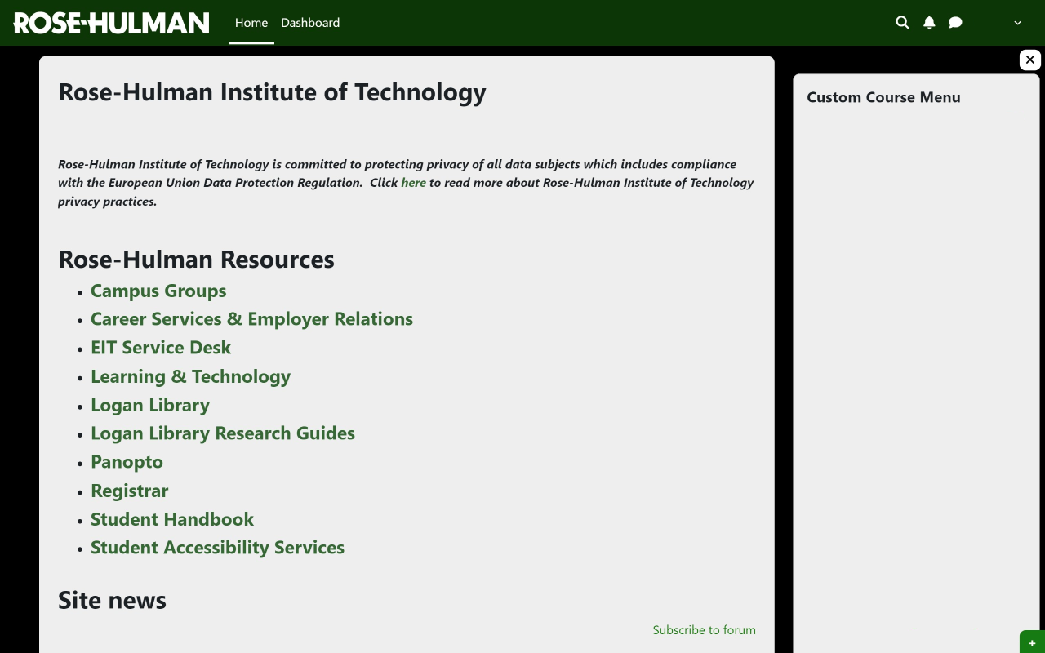Open the messages chat bubble icon
Viewport: 1045px width, 653px height.
pyautogui.click(x=955, y=23)
